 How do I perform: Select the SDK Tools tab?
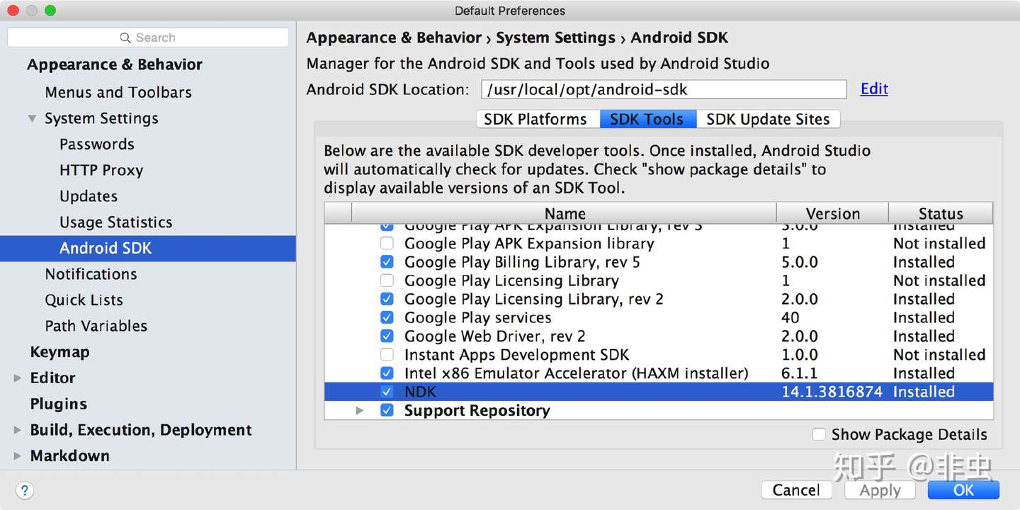(x=647, y=119)
